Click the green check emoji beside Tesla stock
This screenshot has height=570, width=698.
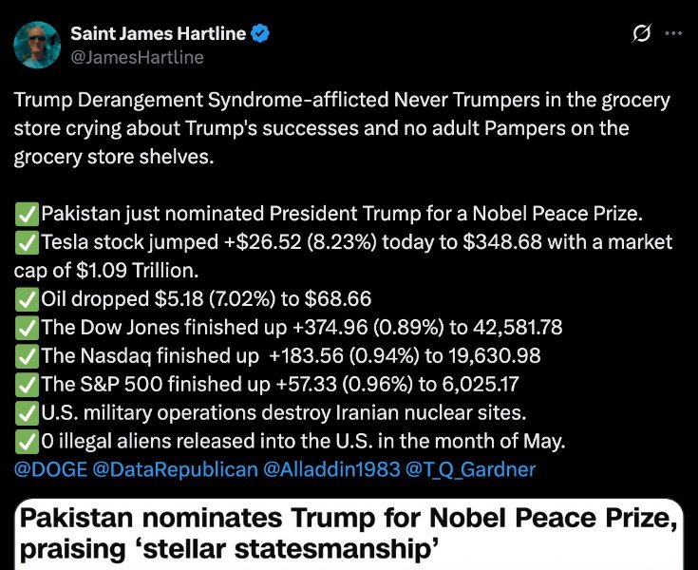tap(27, 243)
